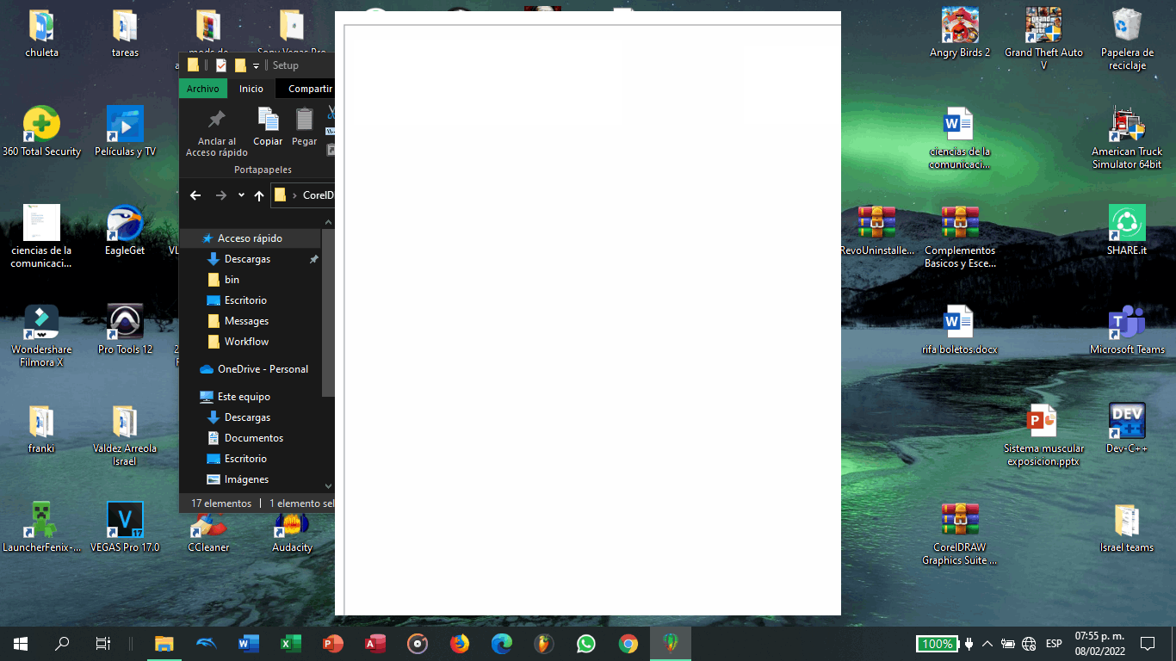Launch Microsoft Teams from desktop
This screenshot has height=661, width=1176.
(x=1127, y=330)
